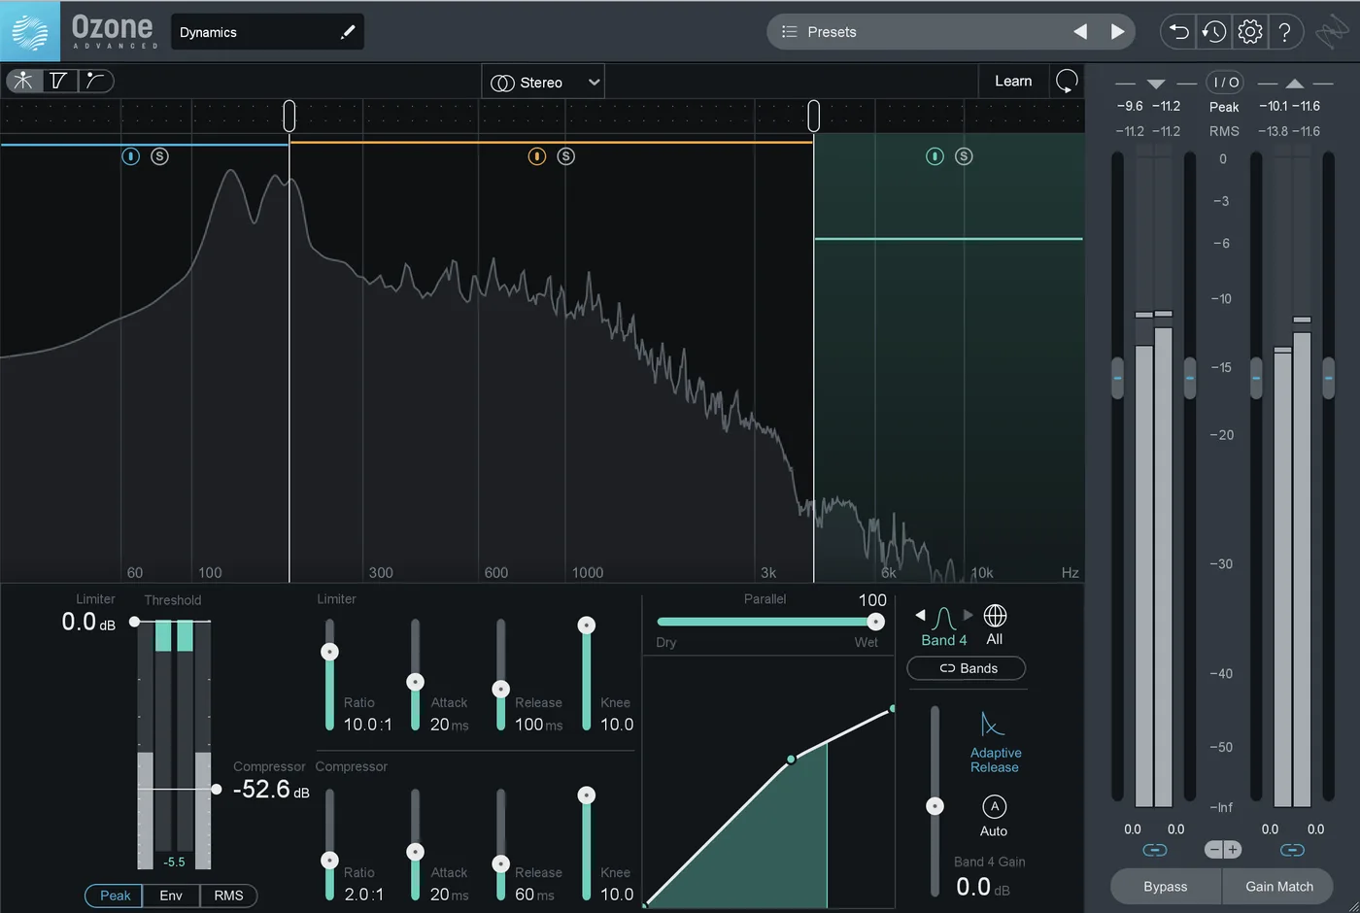
Task: Go to the next band arrow
Action: click(x=968, y=615)
